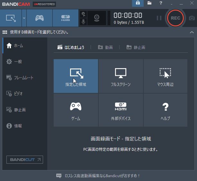
Task: Toggle the mouse cursor effect icon
Action: tap(84, 14)
